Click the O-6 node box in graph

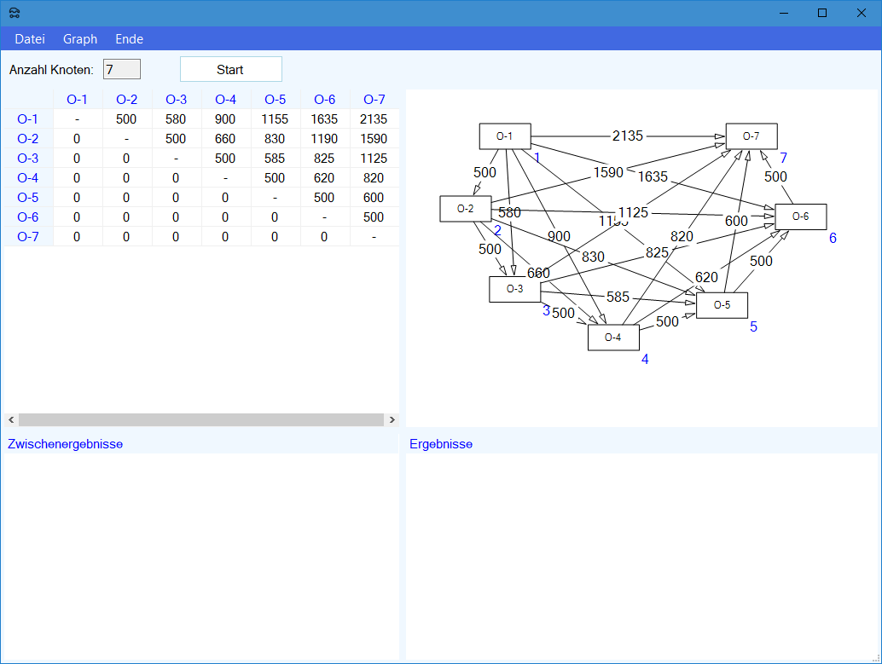click(800, 217)
